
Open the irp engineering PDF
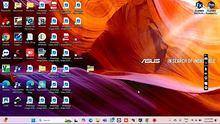coord(66,39)
